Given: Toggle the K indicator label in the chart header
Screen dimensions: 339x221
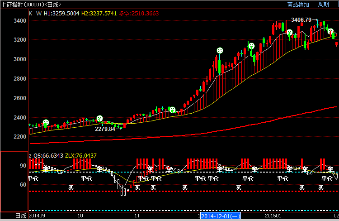Looking at the screenshot, I should pyautogui.click(x=31, y=14).
